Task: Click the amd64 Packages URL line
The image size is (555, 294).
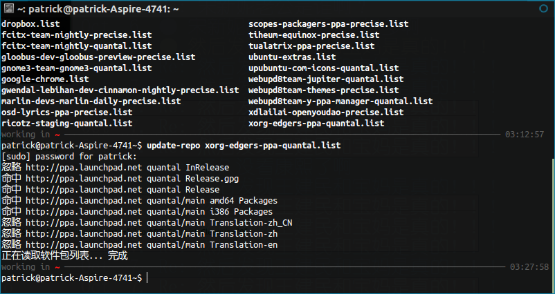Action: point(140,200)
